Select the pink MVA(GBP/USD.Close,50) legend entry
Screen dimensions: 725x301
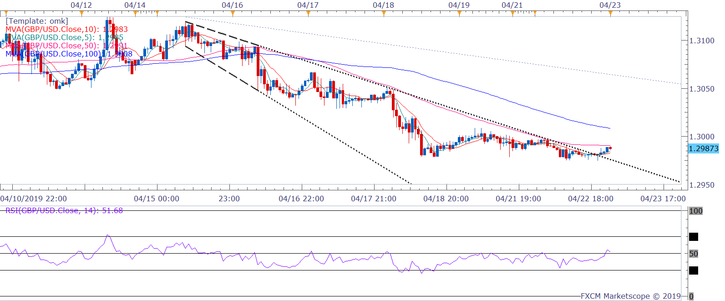click(x=66, y=46)
